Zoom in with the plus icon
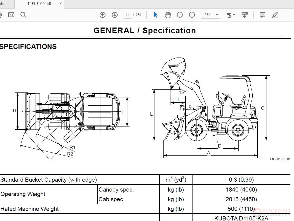This screenshot has width=294, height=221. tap(192, 15)
